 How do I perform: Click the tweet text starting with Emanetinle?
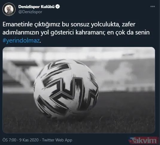76,32
